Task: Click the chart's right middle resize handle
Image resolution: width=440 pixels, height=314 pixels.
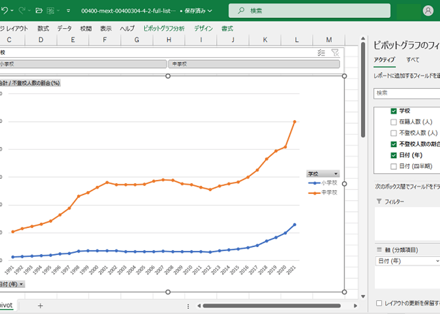Action: click(x=344, y=184)
